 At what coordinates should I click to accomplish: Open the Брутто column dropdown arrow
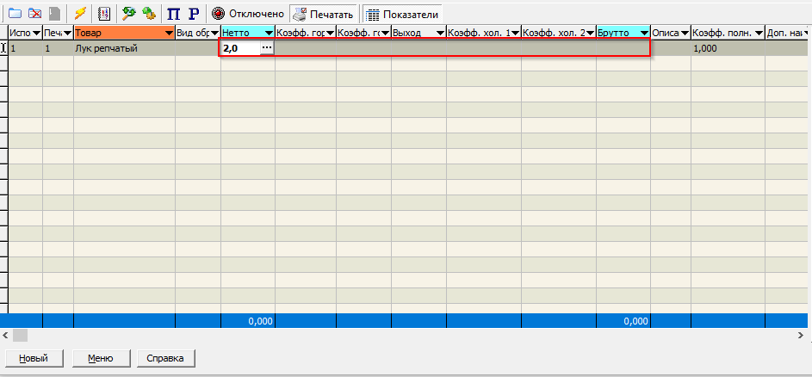coord(643,34)
